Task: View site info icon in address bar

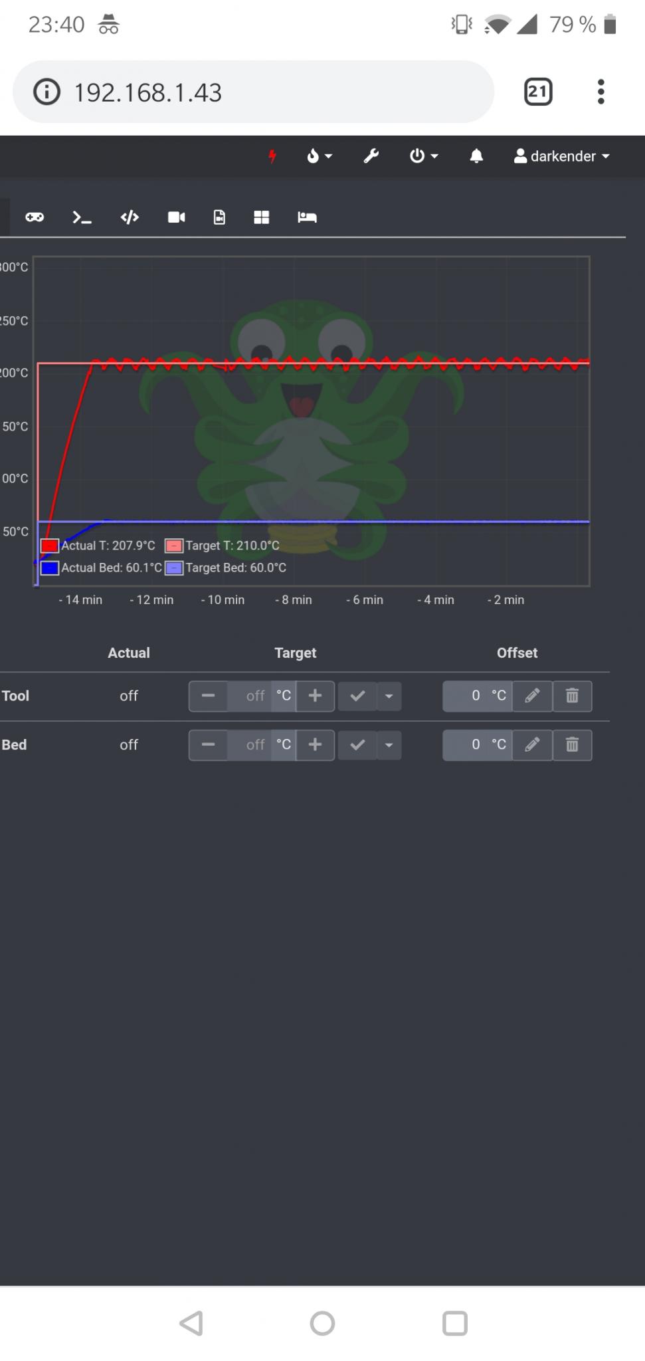Action: point(46,92)
